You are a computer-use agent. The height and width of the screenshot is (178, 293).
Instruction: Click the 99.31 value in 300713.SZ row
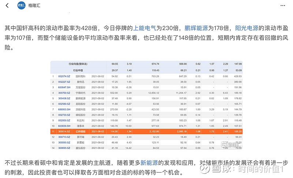[x=238, y=137]
